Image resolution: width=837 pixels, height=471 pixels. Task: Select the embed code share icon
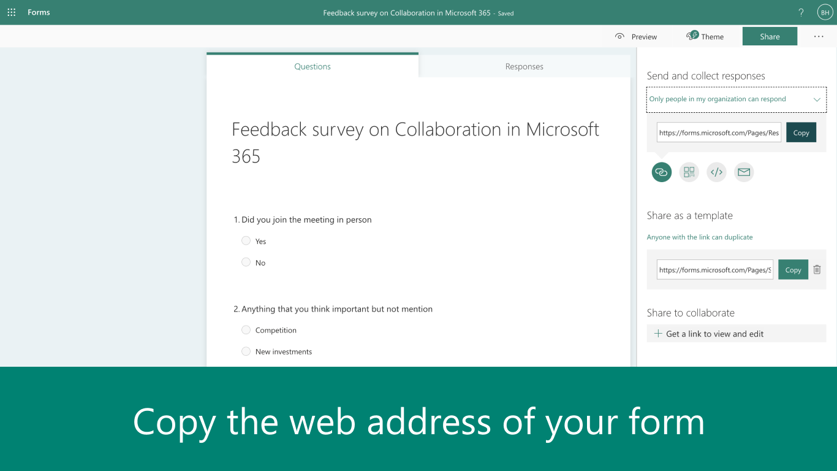(716, 172)
